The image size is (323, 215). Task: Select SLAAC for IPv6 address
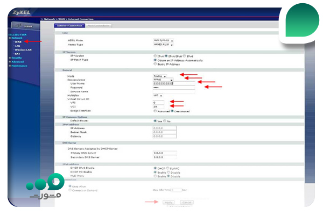click(x=167, y=168)
